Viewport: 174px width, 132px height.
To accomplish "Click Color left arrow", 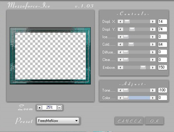I will pos(120,98).
